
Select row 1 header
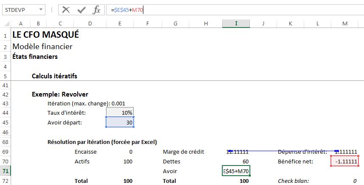(x=6, y=35)
